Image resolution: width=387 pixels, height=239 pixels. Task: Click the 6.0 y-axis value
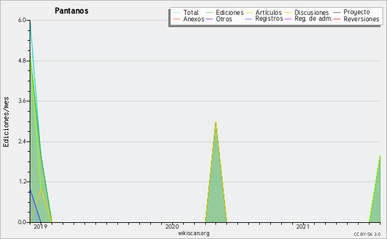[x=22, y=20]
